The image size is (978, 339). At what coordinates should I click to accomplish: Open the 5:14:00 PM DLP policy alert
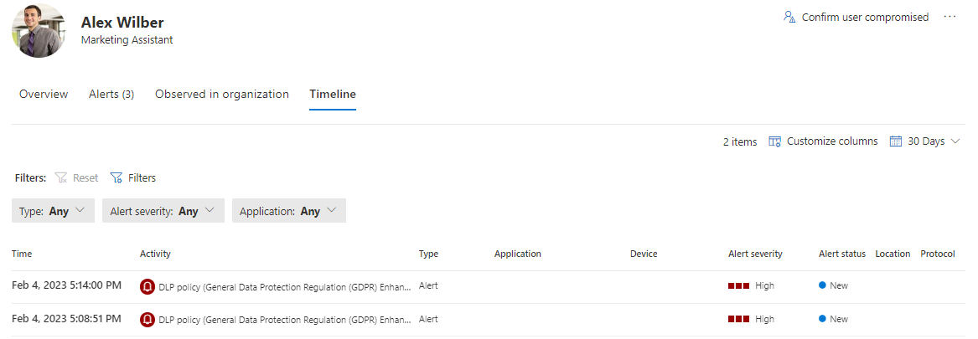[284, 285]
